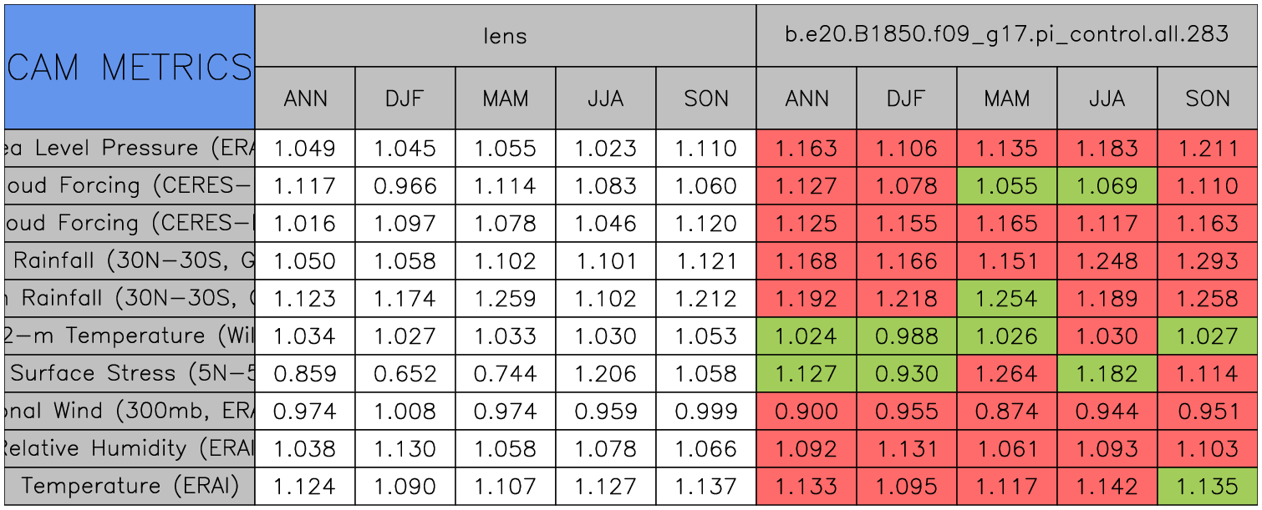Select the Sea Level Pressure row label
Image resolution: width=1262 pixels, height=510 pixels.
pos(130,149)
